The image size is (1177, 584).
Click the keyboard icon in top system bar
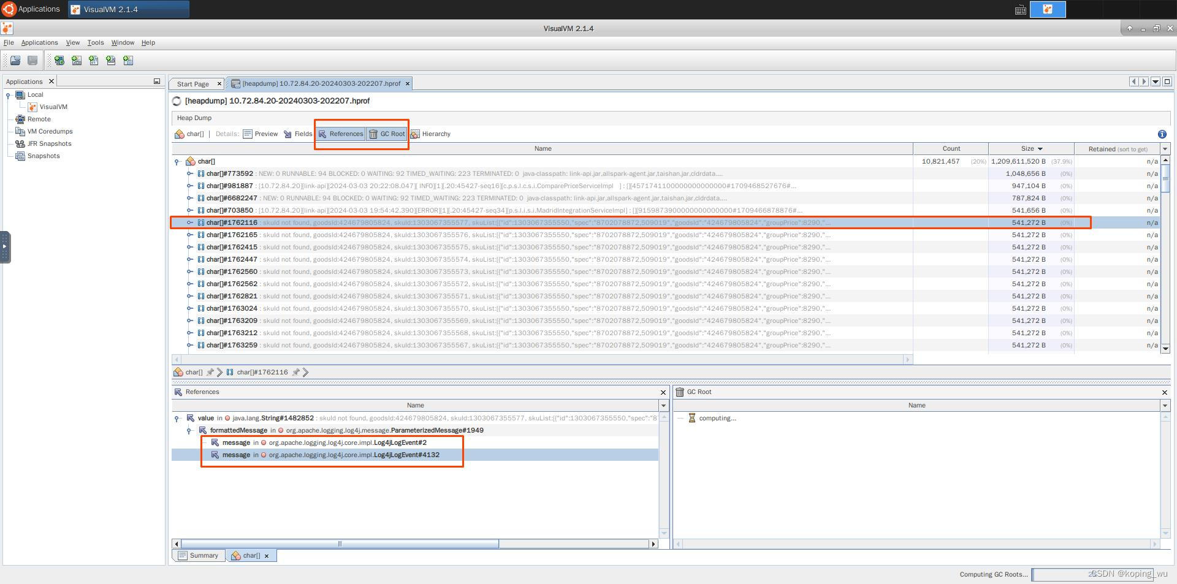tap(1021, 9)
